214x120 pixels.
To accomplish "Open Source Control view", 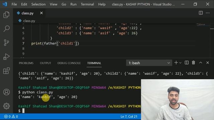I will click(x=6, y=43).
